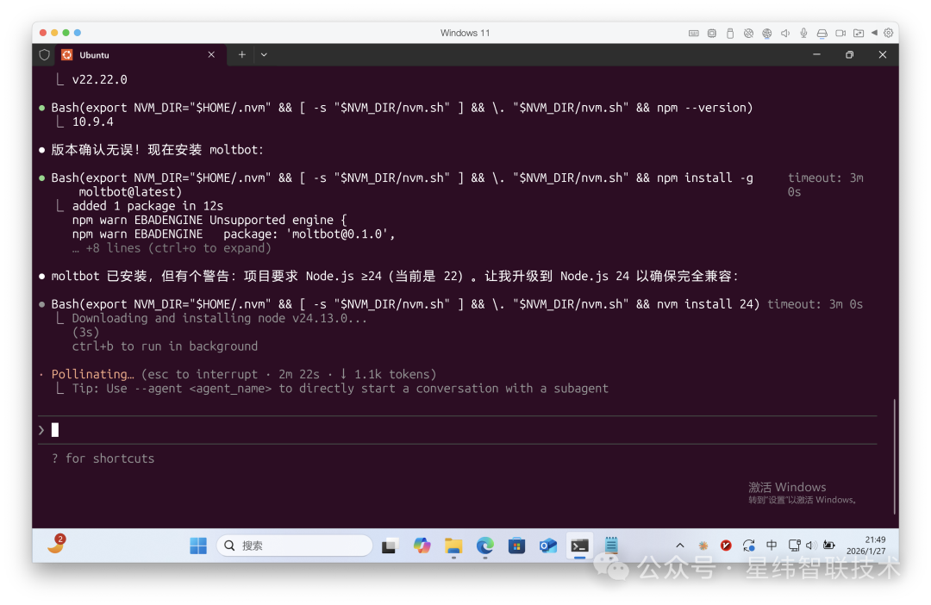
Task: Open the Windows Start menu
Action: [198, 546]
